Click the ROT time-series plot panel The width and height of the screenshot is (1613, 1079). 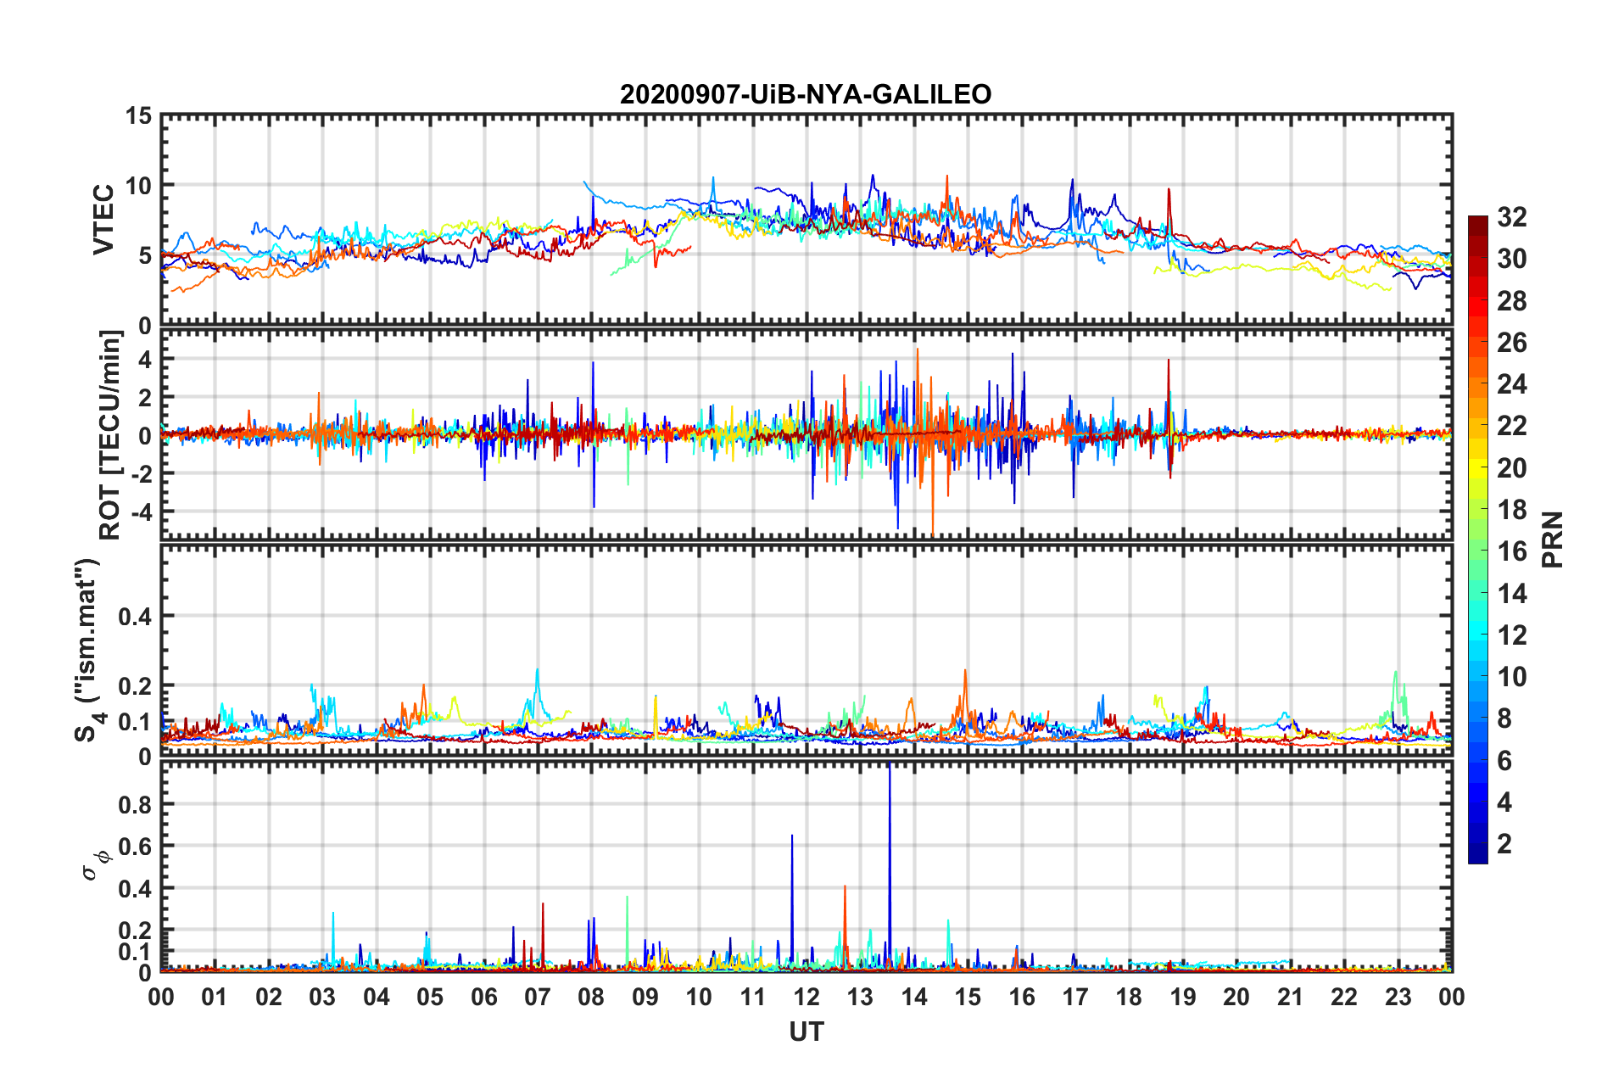[x=806, y=433]
